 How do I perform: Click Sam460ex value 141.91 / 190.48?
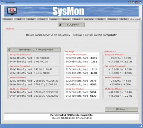[43, 69]
